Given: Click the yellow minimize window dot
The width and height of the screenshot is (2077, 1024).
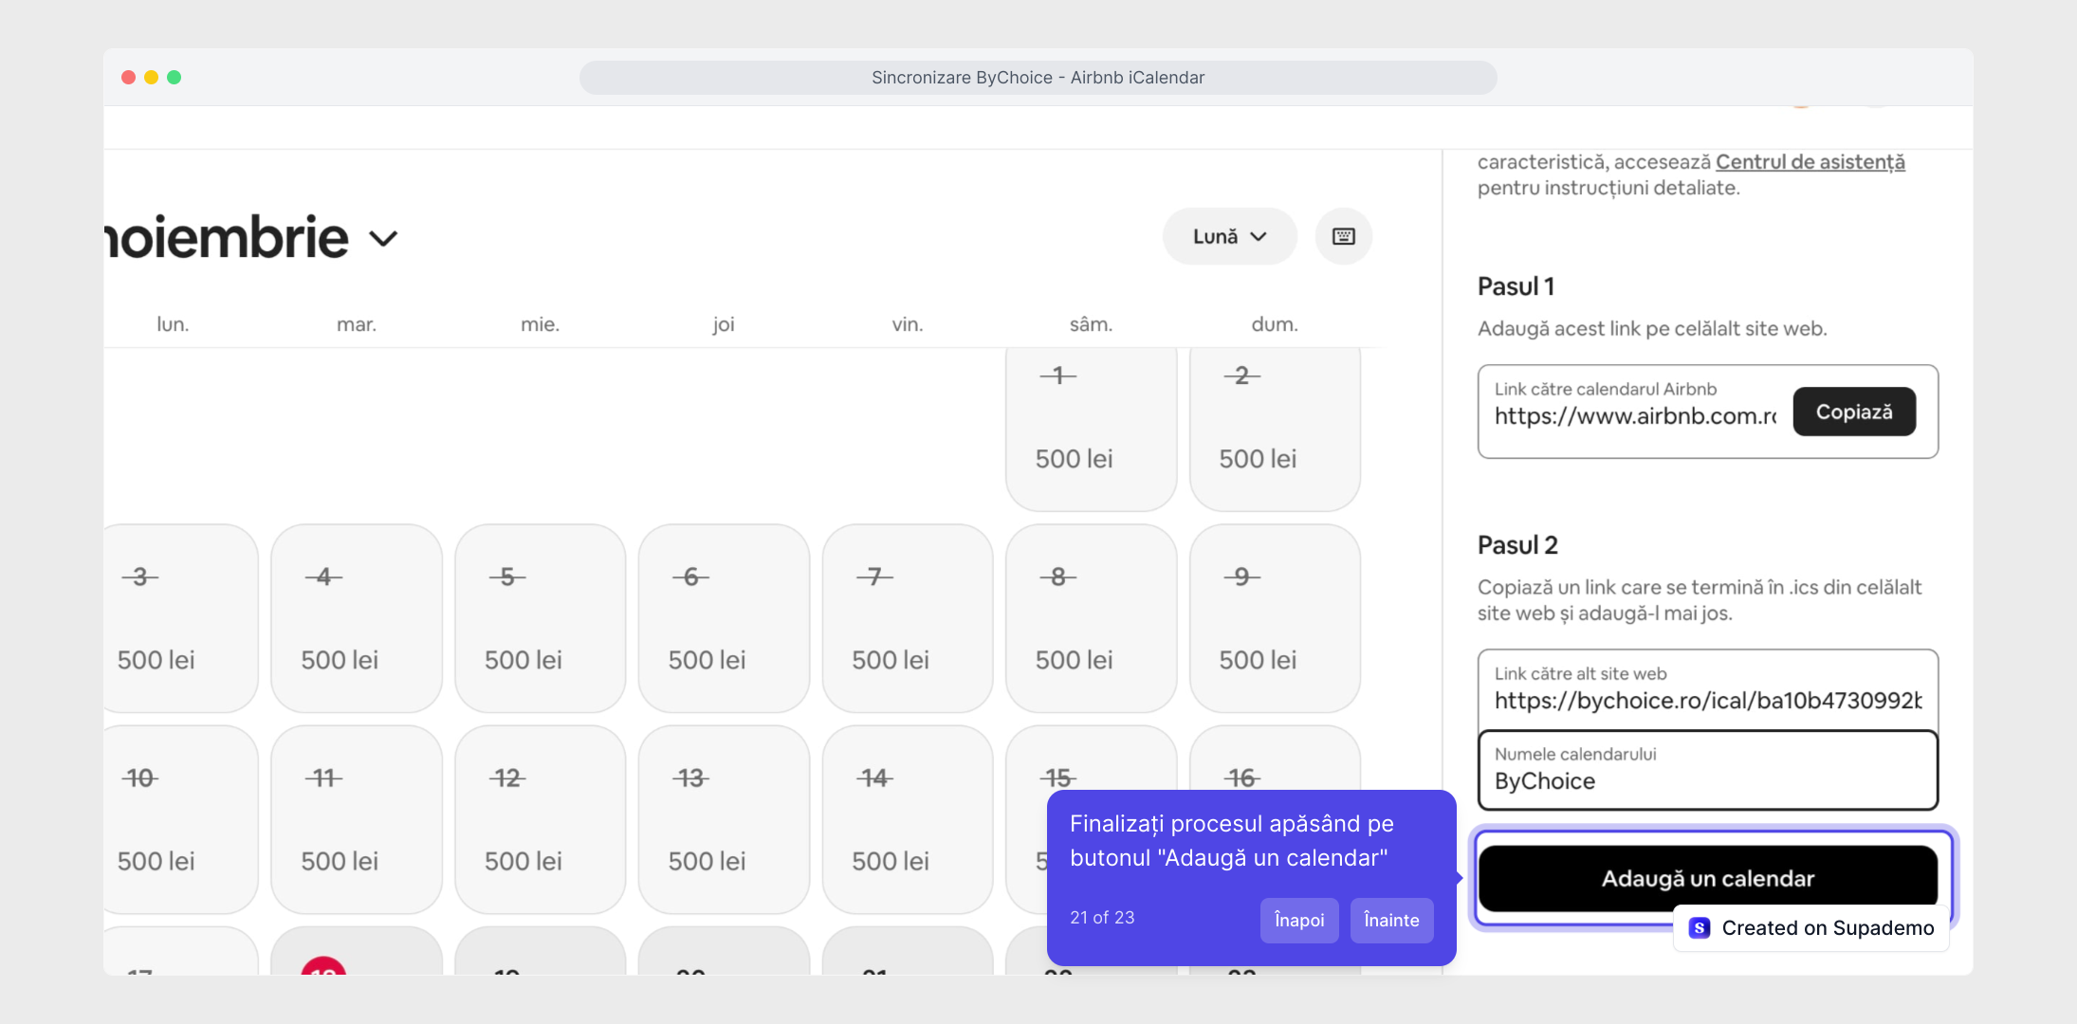Looking at the screenshot, I should (152, 78).
